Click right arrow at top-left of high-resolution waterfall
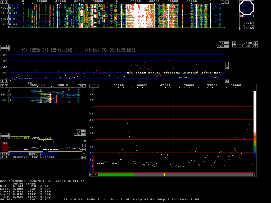 [x=2, y=86]
